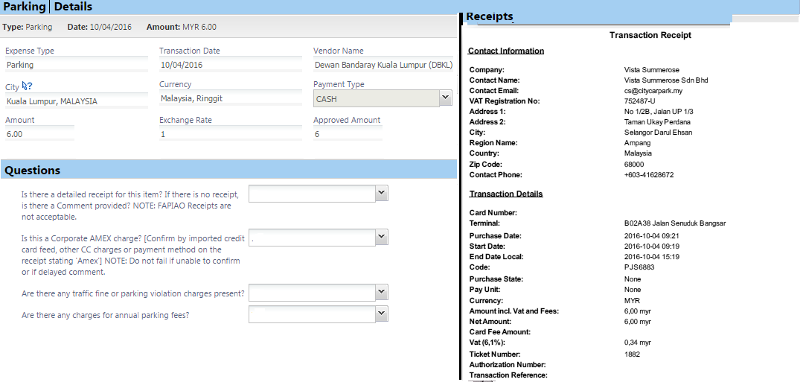This screenshot has height=388, width=803.
Task: Open the Payment Type dropdown showing CASH
Action: pyautogui.click(x=383, y=98)
